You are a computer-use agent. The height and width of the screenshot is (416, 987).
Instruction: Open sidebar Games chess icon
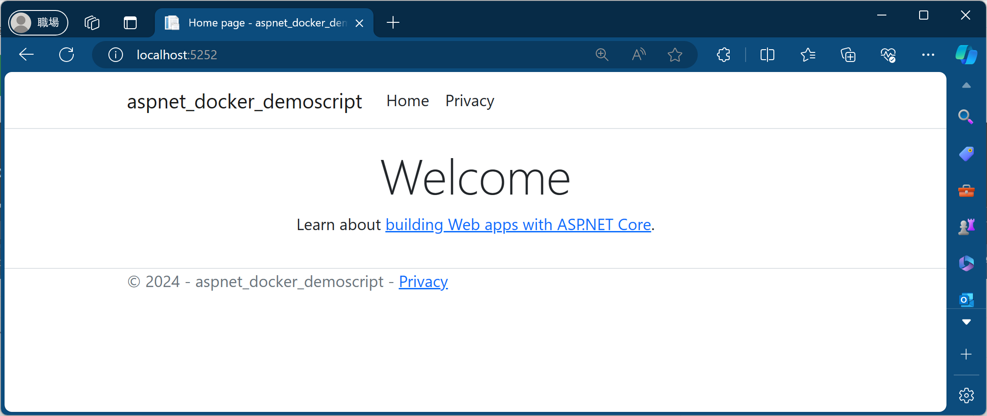(966, 226)
